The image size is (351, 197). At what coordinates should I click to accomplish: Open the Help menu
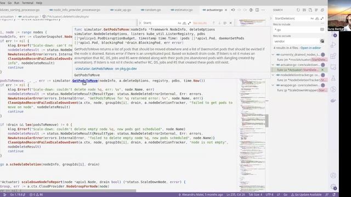[x=39, y=3]
